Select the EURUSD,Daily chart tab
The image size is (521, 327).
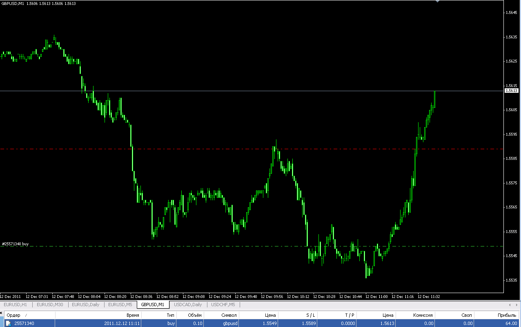pyautogui.click(x=85, y=305)
